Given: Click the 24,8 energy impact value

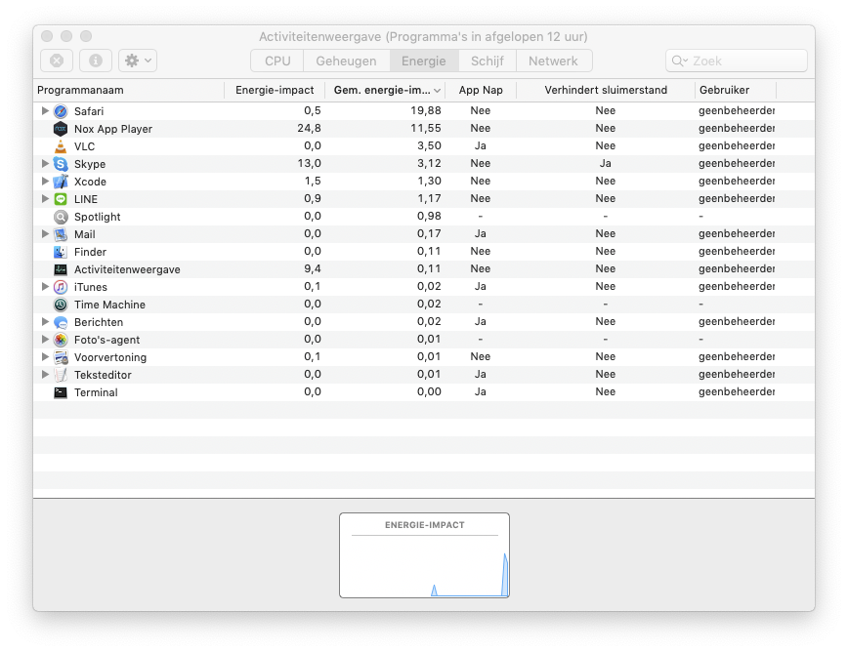Looking at the screenshot, I should [x=309, y=128].
